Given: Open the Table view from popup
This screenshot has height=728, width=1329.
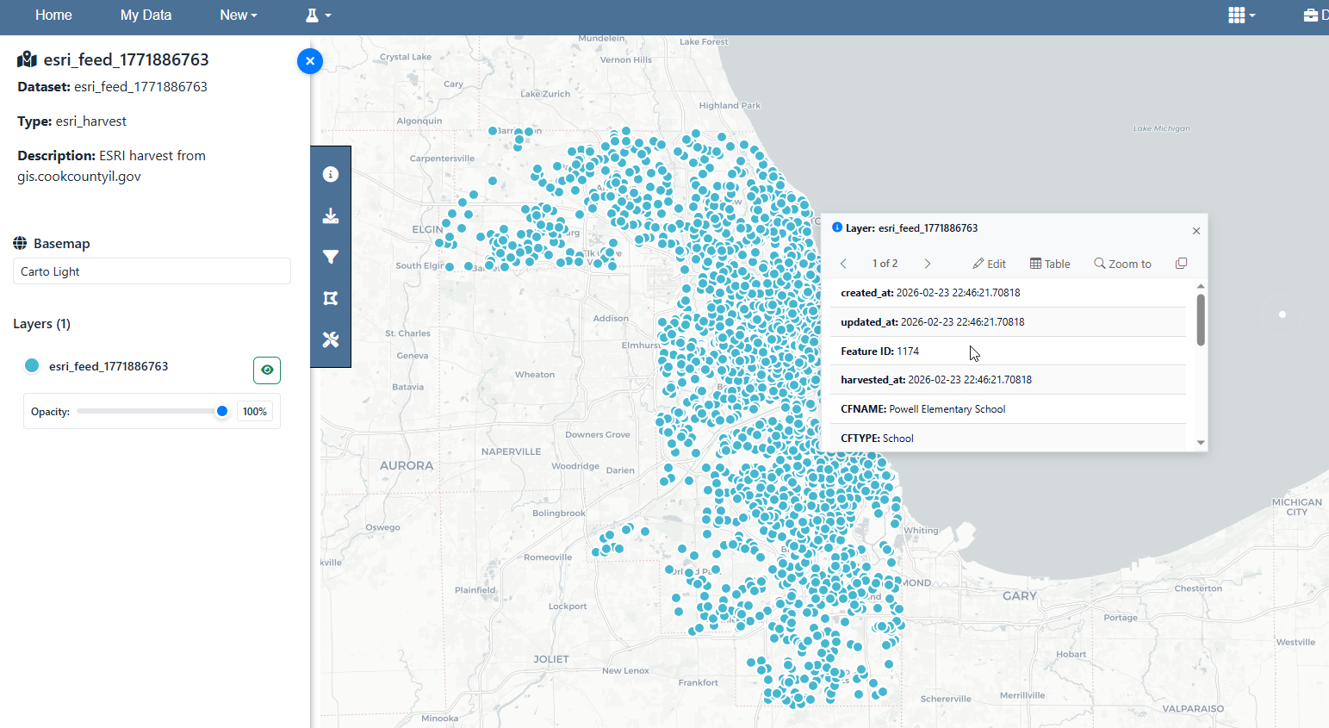Looking at the screenshot, I should pyautogui.click(x=1050, y=264).
